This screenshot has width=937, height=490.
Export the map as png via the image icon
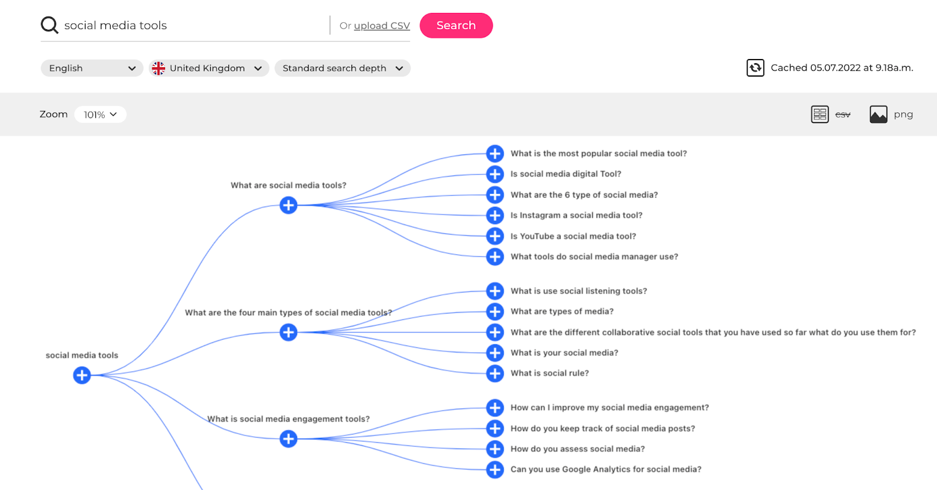878,114
